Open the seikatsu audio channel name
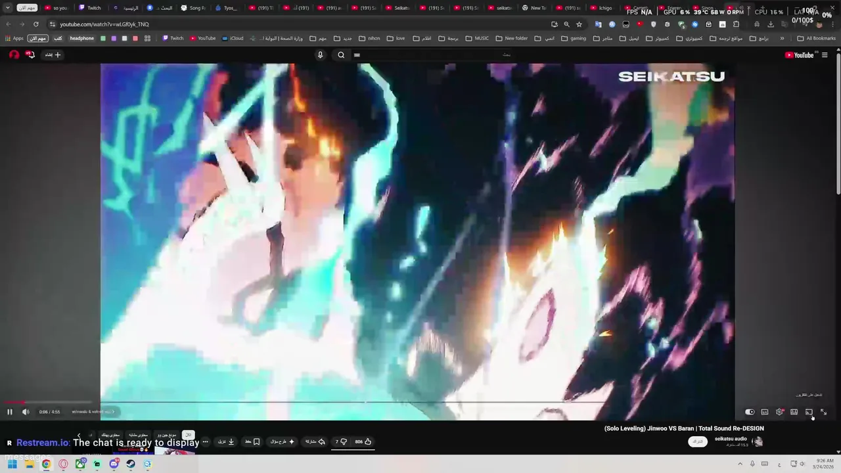Viewport: 841px width, 473px height. [x=731, y=439]
